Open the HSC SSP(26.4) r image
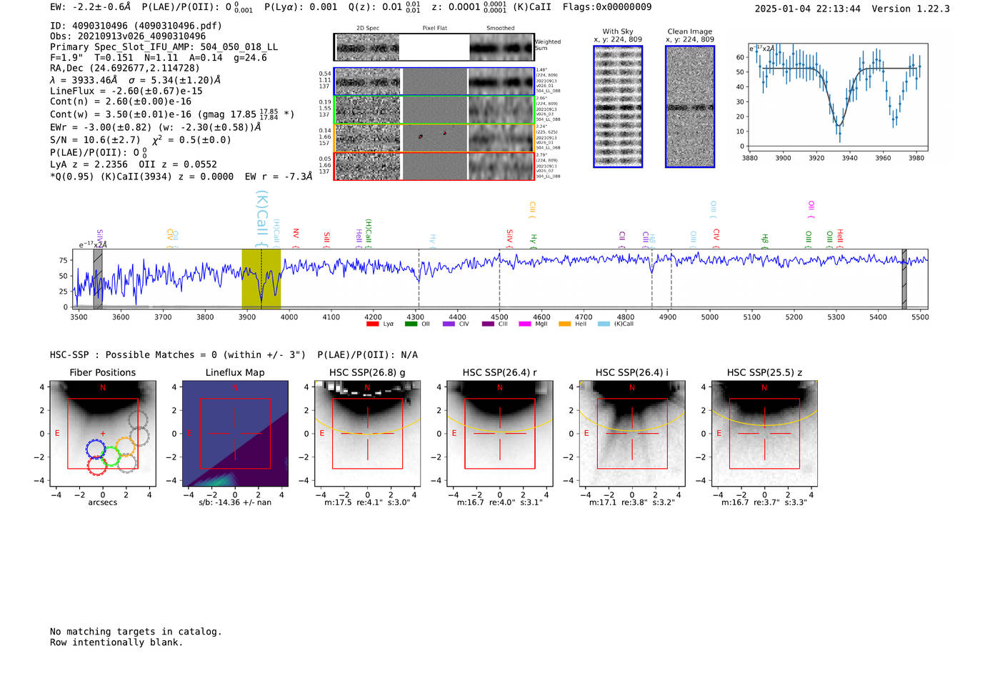 click(500, 434)
